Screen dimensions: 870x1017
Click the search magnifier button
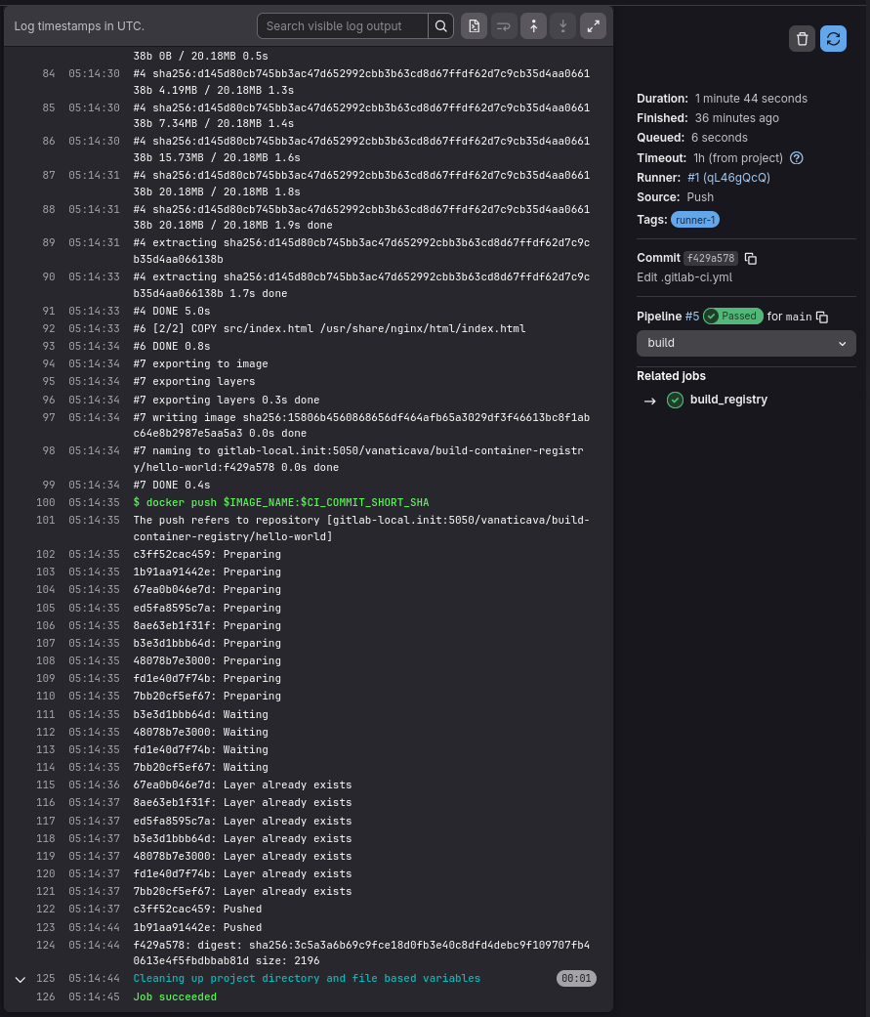pyautogui.click(x=440, y=26)
